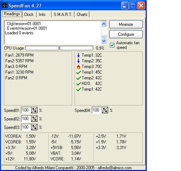
Task: Click the blue down arrow beside Temp2: 35C
Action: [78, 61]
